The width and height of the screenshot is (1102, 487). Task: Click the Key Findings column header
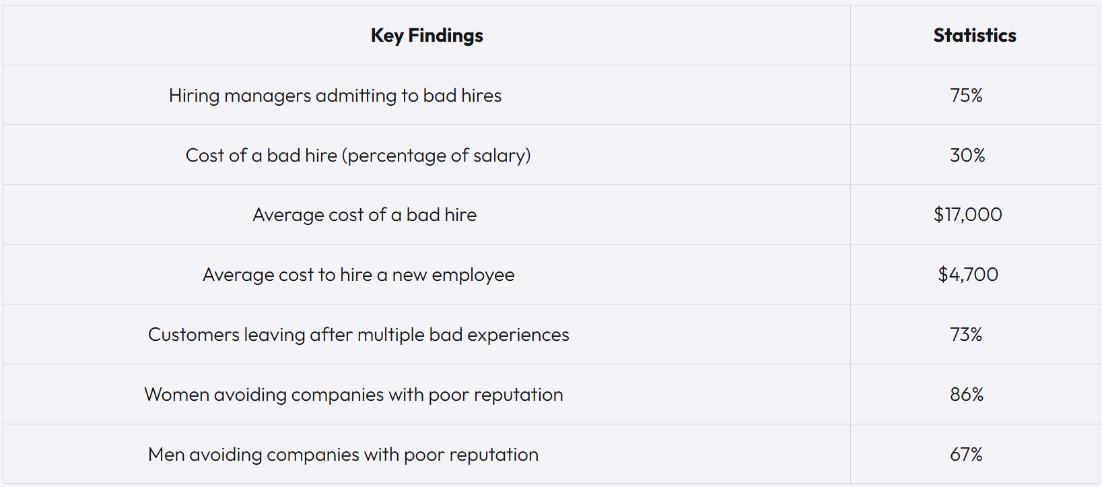(x=427, y=36)
